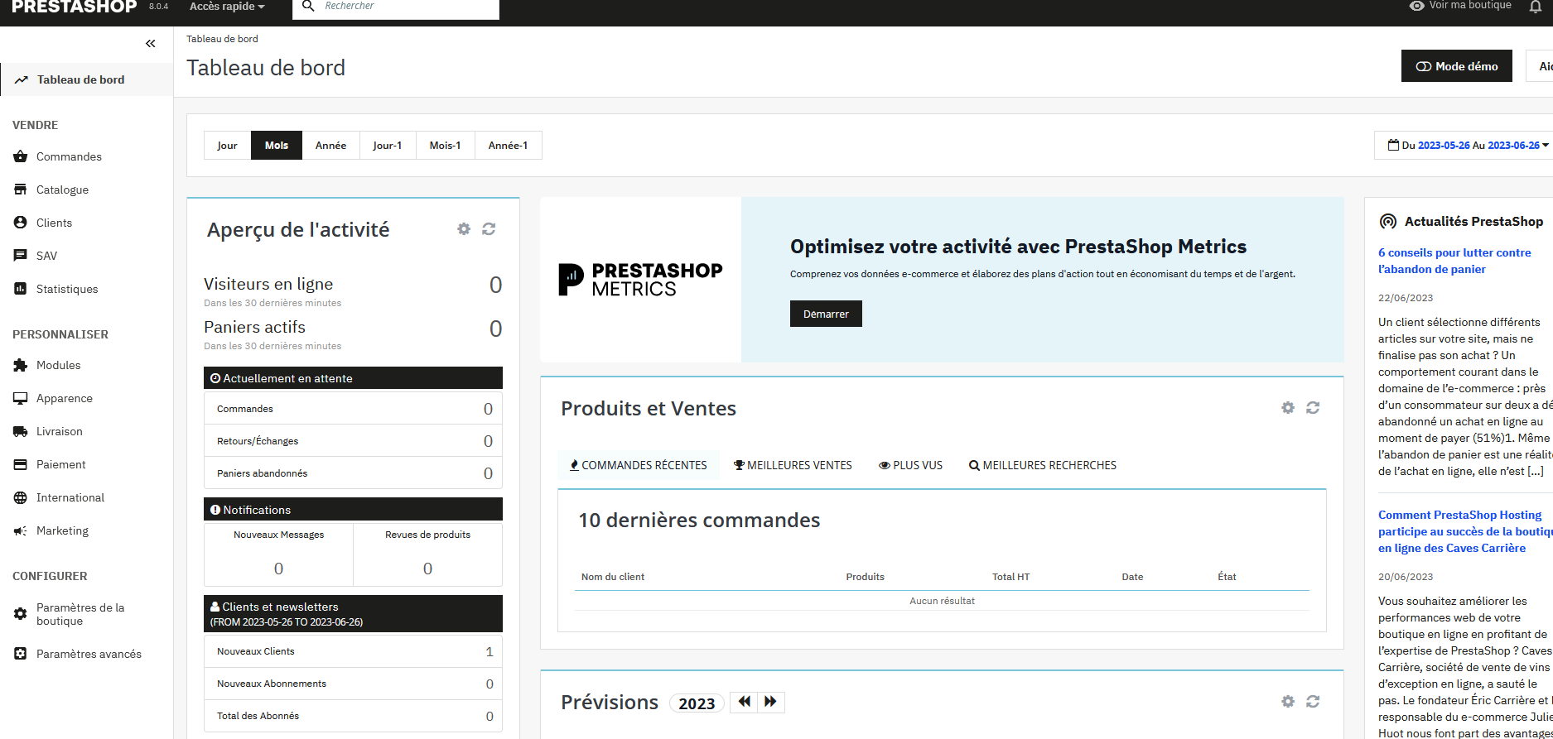This screenshot has width=1553, height=739.
Task: Go to previous year in Prévisions
Action: [744, 702]
